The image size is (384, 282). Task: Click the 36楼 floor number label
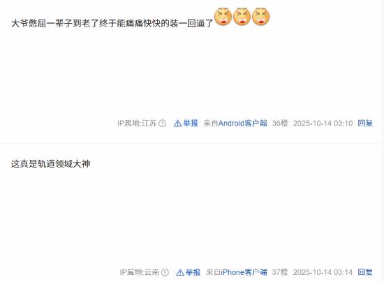[280, 123]
